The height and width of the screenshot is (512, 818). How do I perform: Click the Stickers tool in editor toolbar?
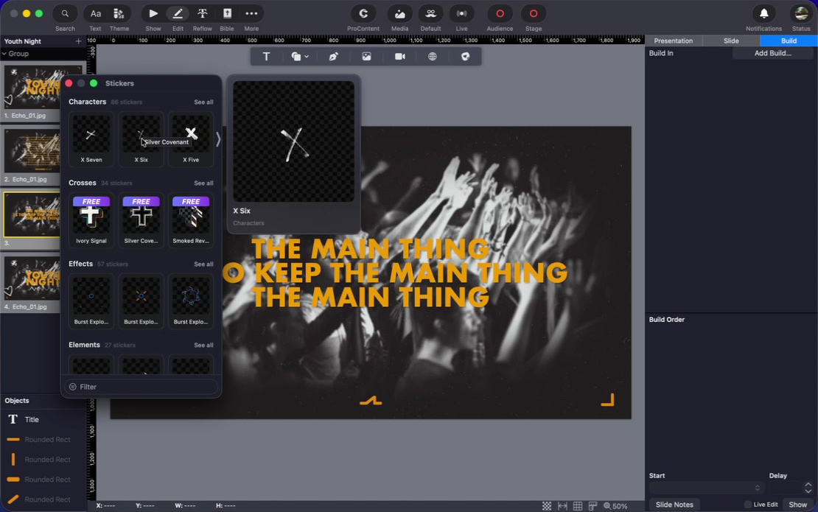pos(465,56)
